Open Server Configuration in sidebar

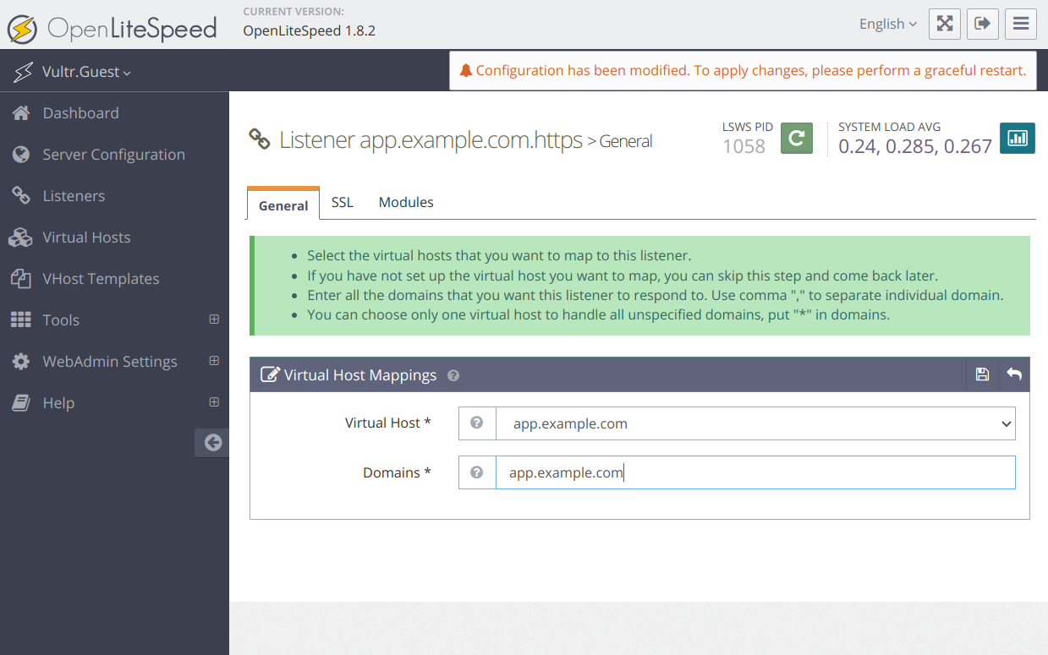coord(114,155)
